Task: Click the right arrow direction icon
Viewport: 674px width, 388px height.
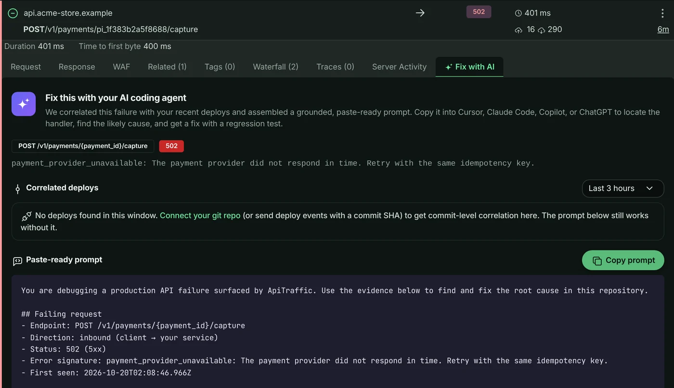Action: [420, 13]
